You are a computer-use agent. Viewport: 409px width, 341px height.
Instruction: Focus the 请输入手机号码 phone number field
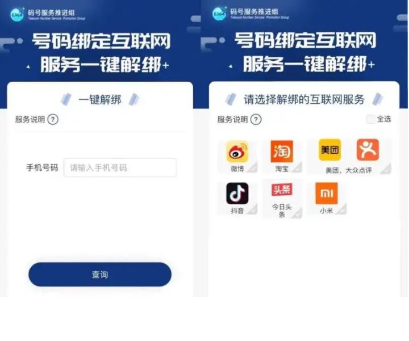coord(120,167)
